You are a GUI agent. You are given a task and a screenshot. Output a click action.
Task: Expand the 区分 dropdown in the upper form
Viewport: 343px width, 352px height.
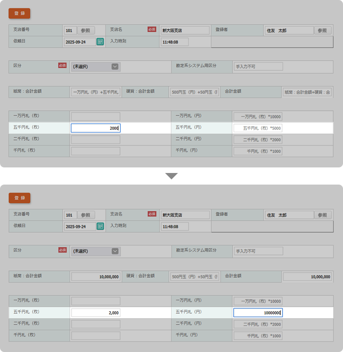(x=114, y=67)
